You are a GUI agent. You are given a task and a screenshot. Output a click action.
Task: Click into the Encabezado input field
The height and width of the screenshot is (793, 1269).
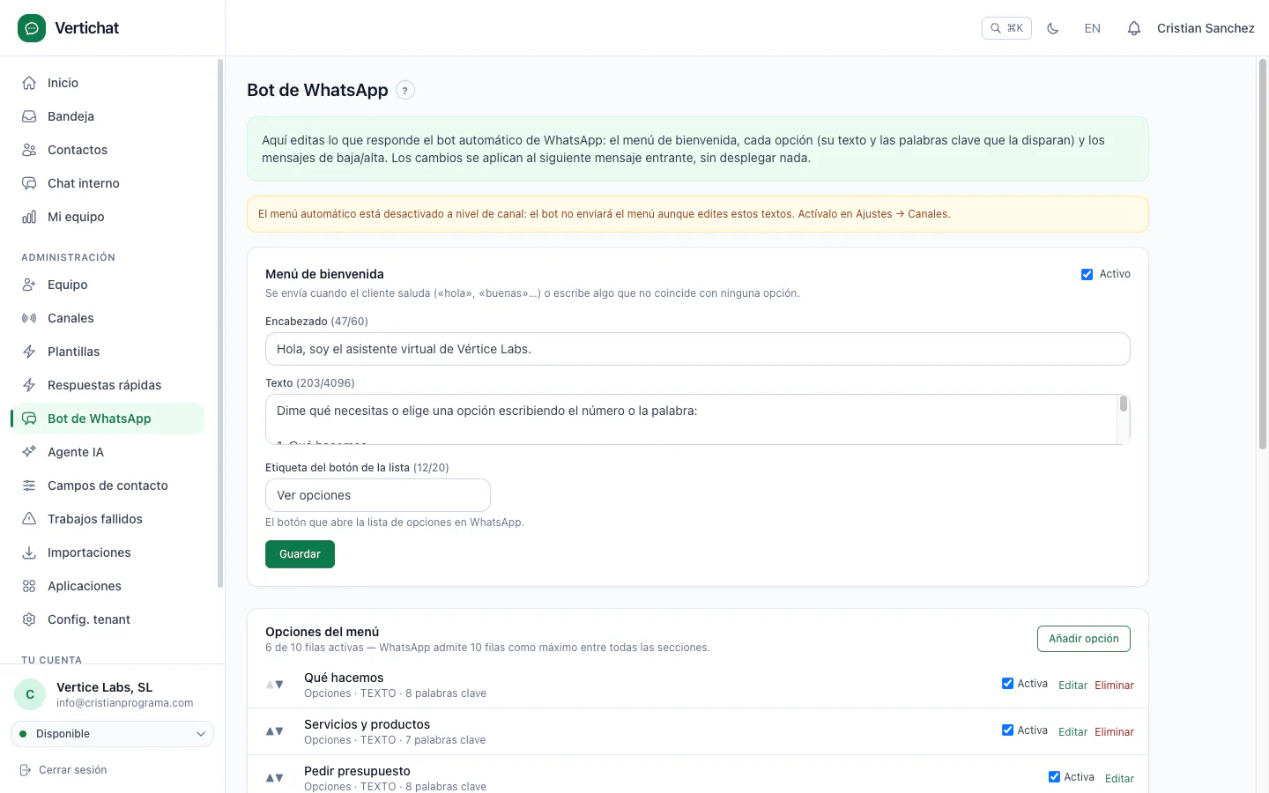click(x=698, y=349)
